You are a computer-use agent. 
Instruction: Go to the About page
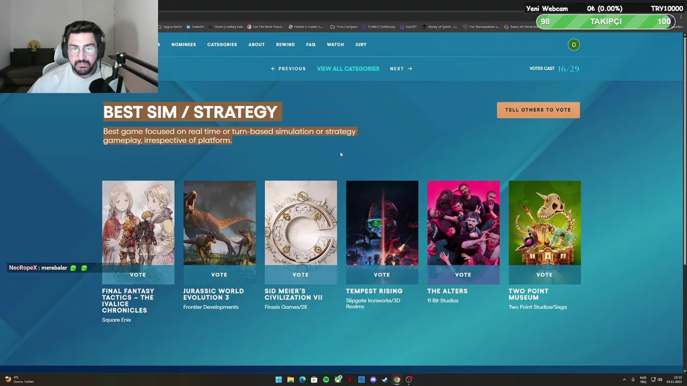tap(257, 44)
